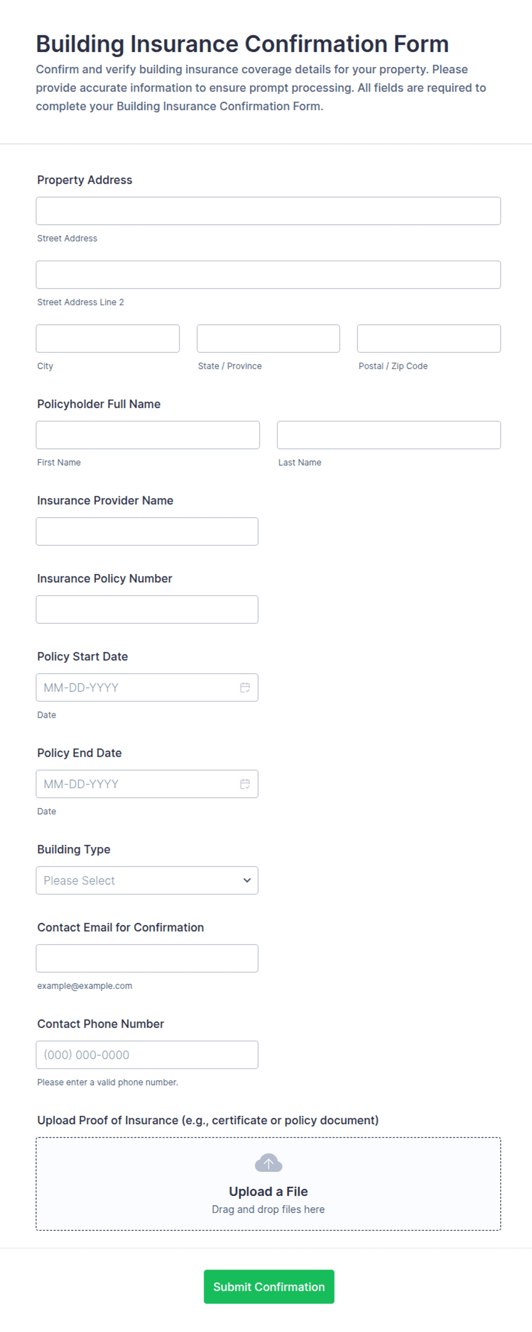
Task: Click the Policy Start Date text field
Action: 137,687
